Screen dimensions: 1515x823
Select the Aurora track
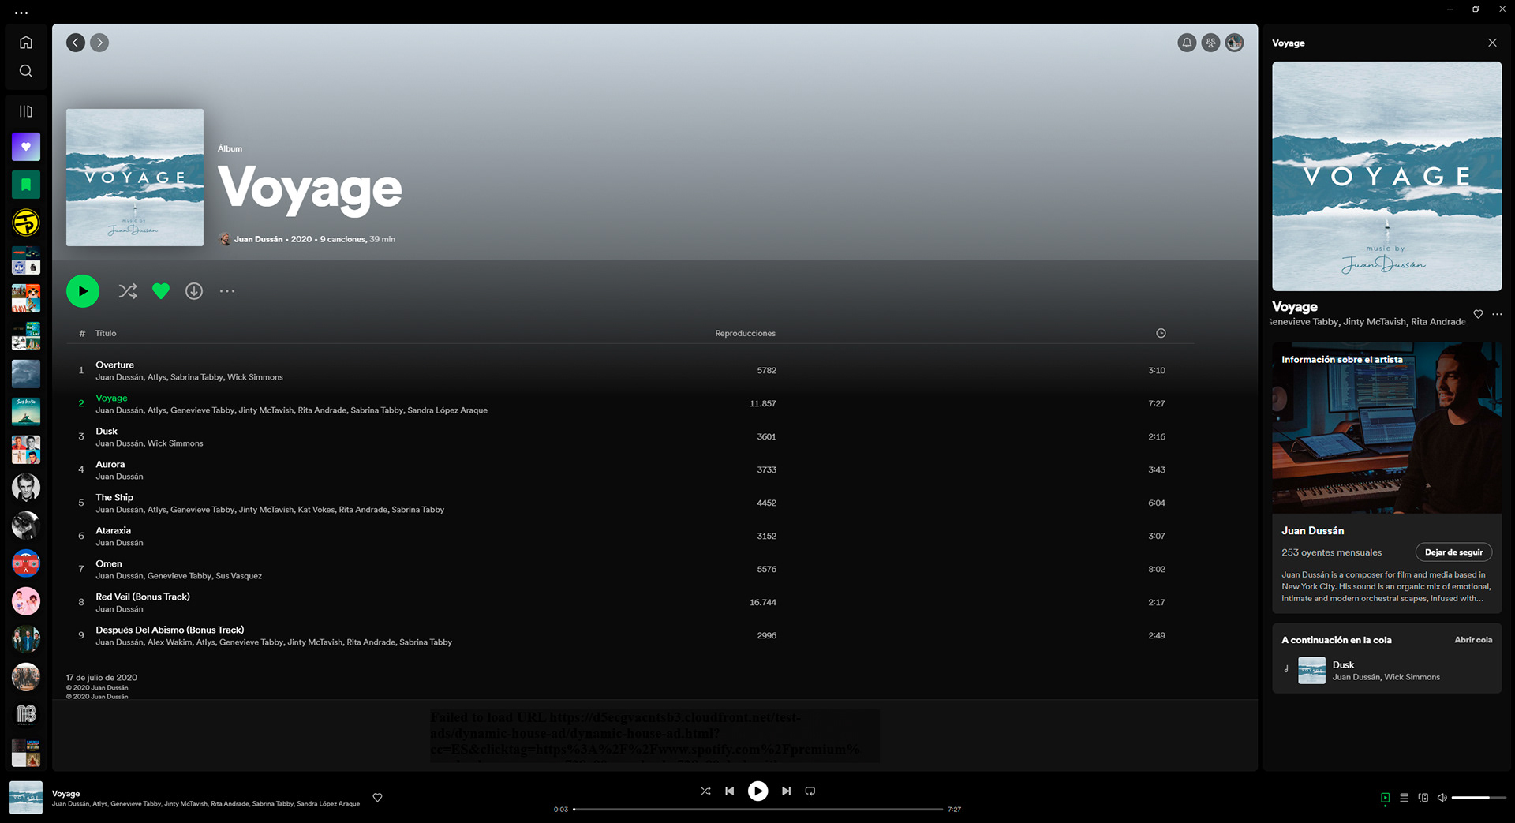630,470
